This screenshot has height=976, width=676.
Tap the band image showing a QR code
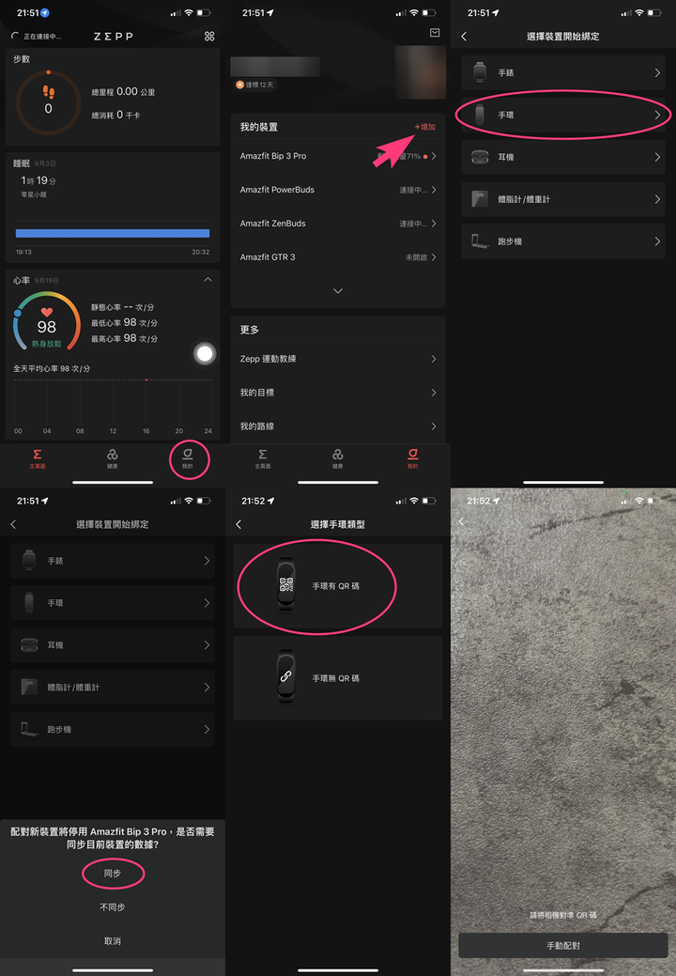click(286, 584)
